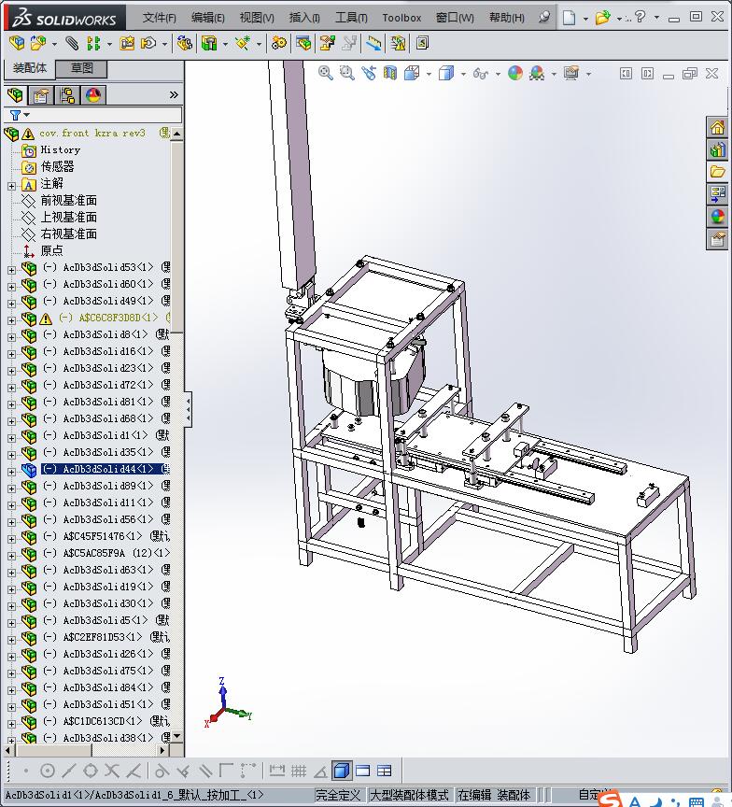This screenshot has height=807, width=732.
Task: Open the ConfigurationManager tab icon
Action: click(x=67, y=95)
